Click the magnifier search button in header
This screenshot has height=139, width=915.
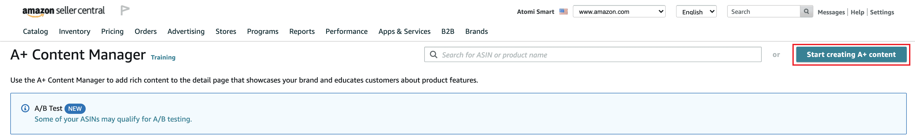[x=806, y=12]
